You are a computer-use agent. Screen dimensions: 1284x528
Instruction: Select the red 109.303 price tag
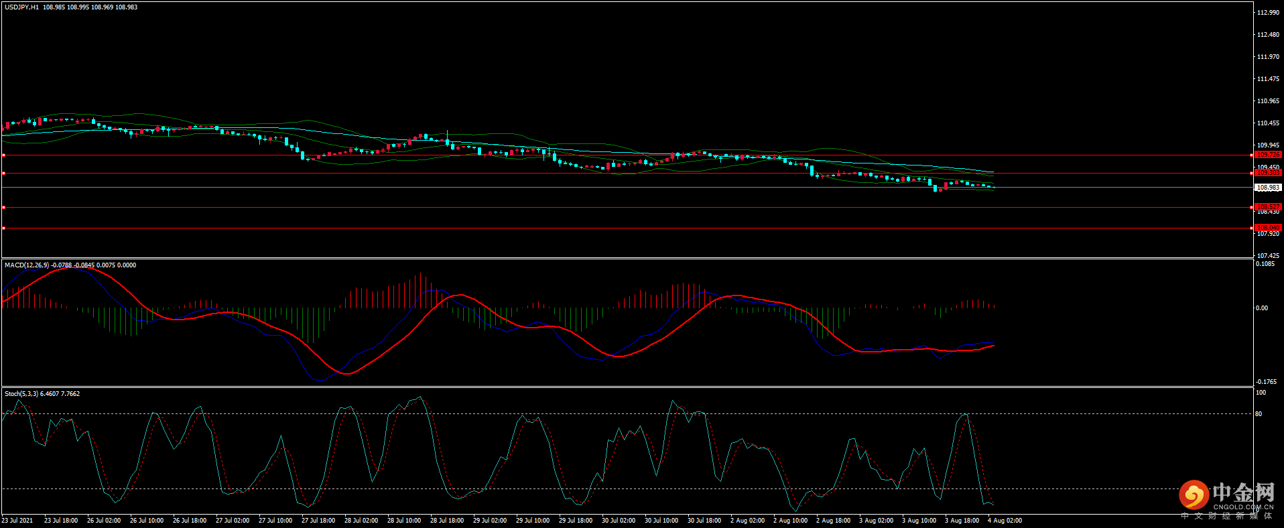coord(1267,173)
